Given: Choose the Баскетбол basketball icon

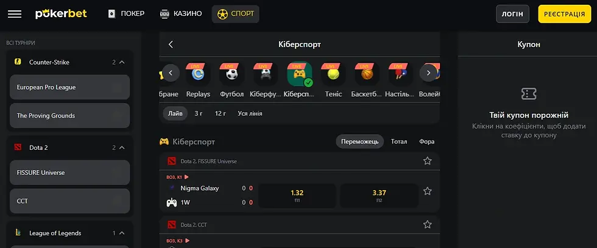Looking at the screenshot, I should click(367, 74).
